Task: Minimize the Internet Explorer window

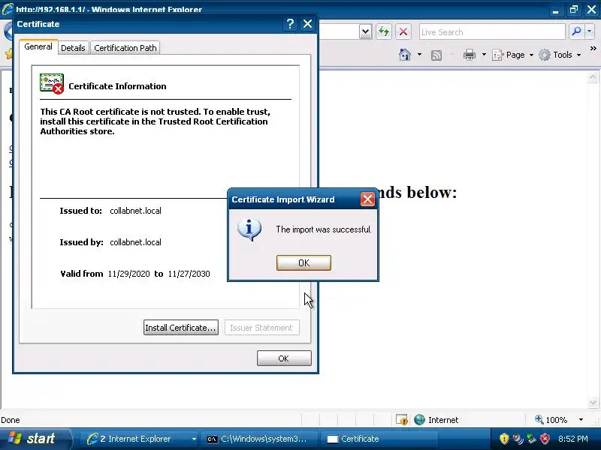Action: pos(555,9)
